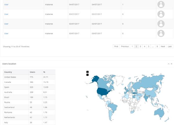Viewport: 174px width, 125px height.
Task: Select page 3 in pagination
Action: point(140,46)
